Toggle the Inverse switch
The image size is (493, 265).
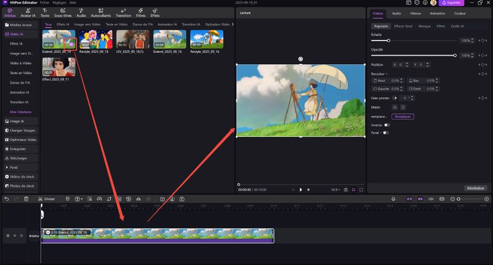coord(387,125)
